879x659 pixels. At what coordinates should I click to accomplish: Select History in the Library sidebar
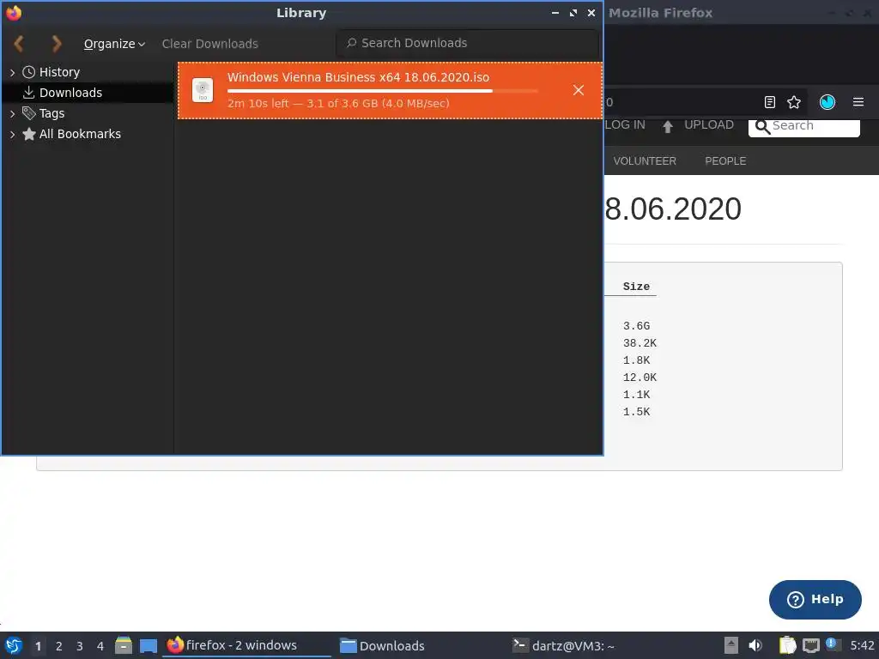coord(59,72)
